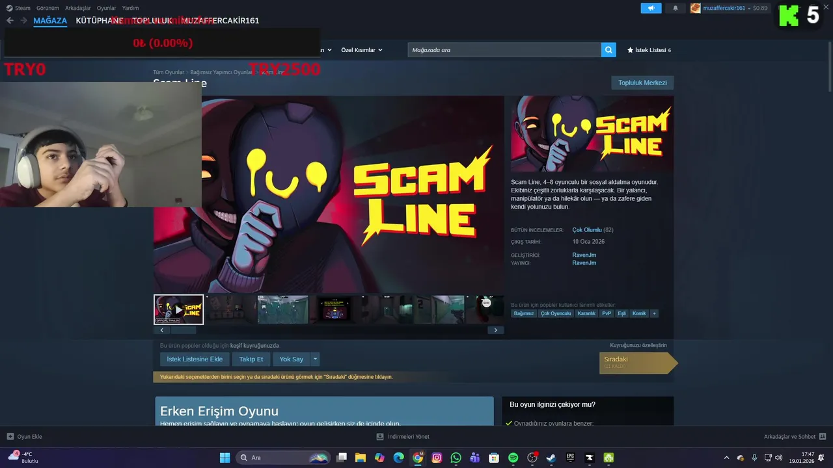Open Microsoft Edge in the taskbar
The width and height of the screenshot is (833, 468).
tap(398, 458)
